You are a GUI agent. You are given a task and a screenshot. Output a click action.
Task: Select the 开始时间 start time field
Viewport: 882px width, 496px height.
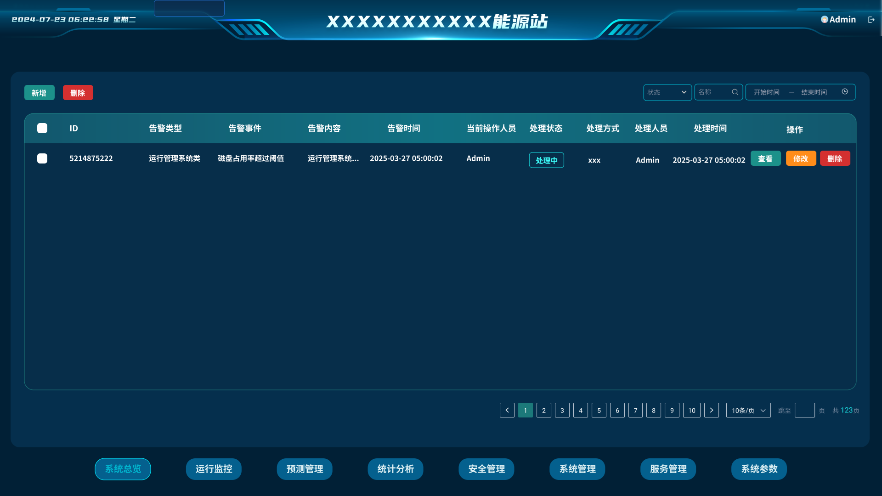[767, 92]
